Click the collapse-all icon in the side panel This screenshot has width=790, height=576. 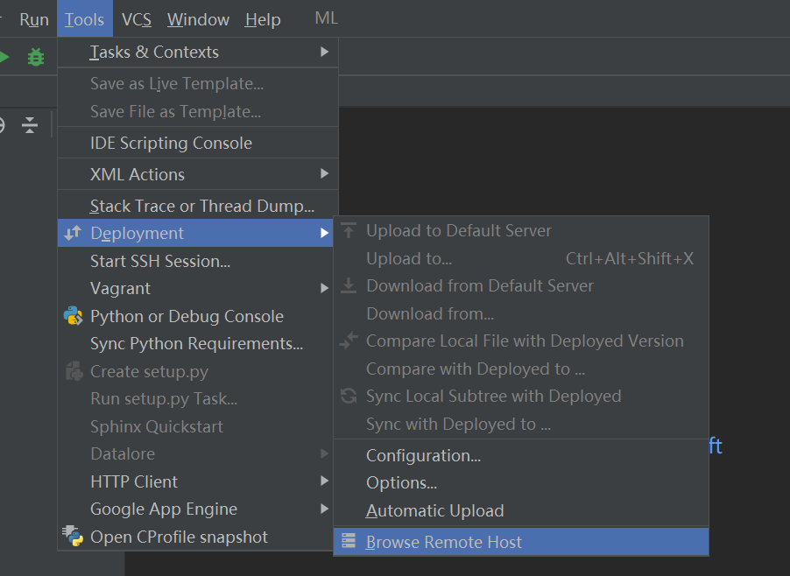click(30, 125)
